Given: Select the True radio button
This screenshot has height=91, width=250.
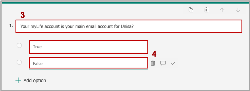Looking at the screenshot, I should [x=19, y=45].
